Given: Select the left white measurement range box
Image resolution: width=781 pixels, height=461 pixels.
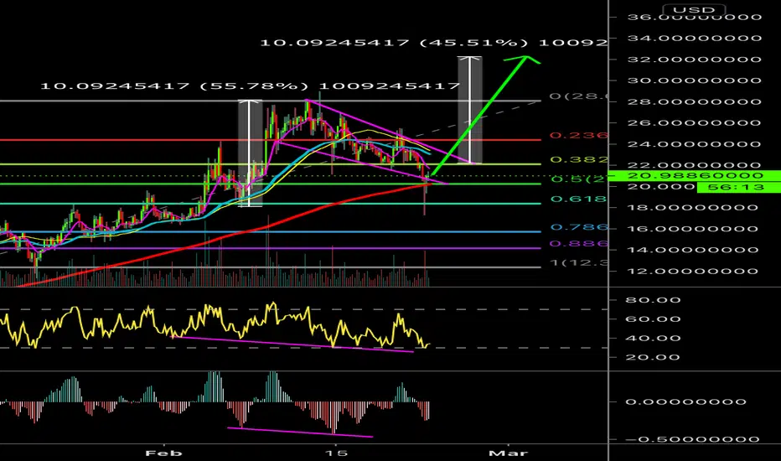Looking at the screenshot, I should pyautogui.click(x=250, y=153).
